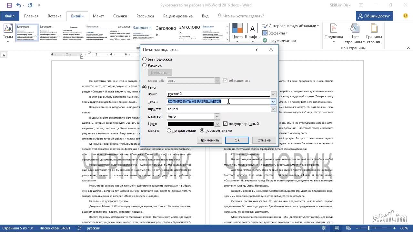Expand the шрифт dropdown arrow
The width and height of the screenshot is (413, 232).
[x=273, y=109]
